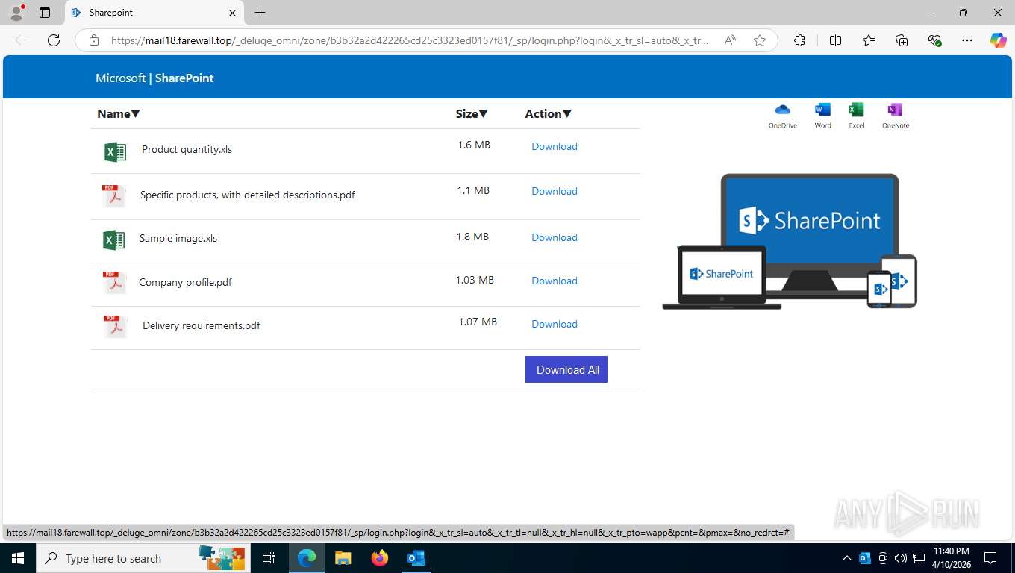This screenshot has height=573, width=1015.
Task: Toggle Split screen icon
Action: point(835,40)
